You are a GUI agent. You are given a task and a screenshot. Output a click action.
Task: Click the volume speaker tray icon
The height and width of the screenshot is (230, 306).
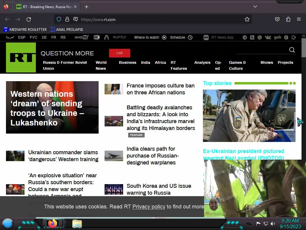click(x=273, y=223)
